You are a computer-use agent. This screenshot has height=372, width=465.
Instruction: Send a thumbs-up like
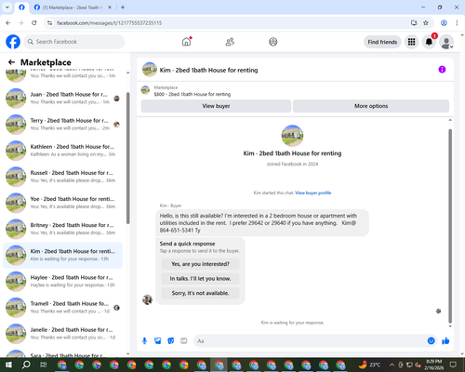tap(445, 341)
